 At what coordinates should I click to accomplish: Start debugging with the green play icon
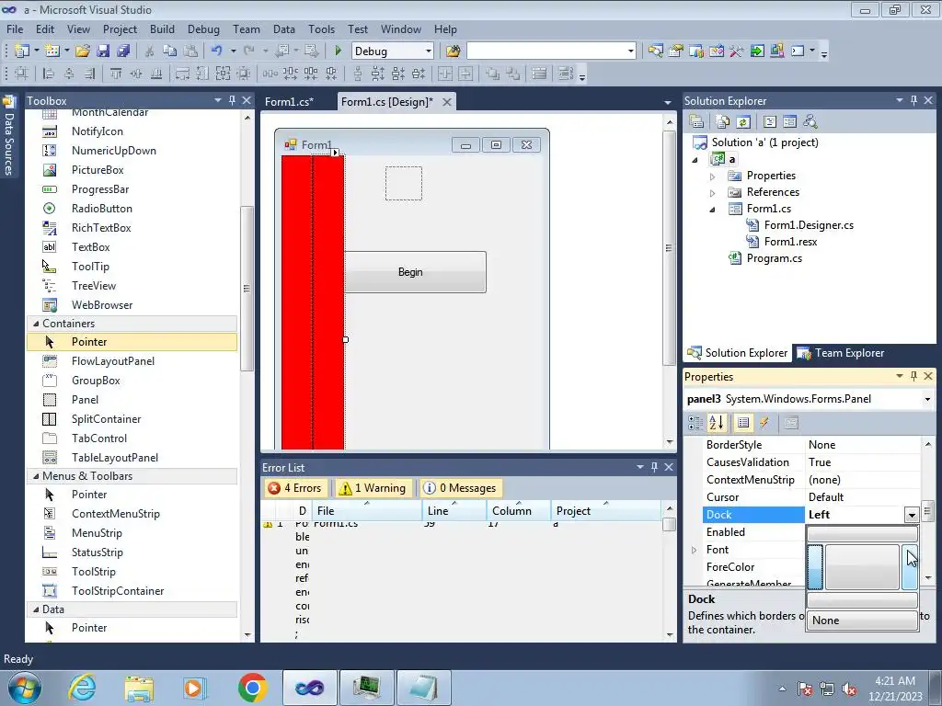(338, 51)
